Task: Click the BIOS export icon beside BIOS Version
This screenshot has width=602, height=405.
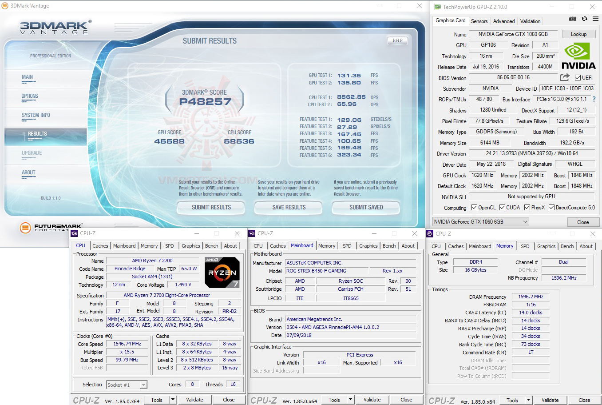Action: tap(565, 77)
